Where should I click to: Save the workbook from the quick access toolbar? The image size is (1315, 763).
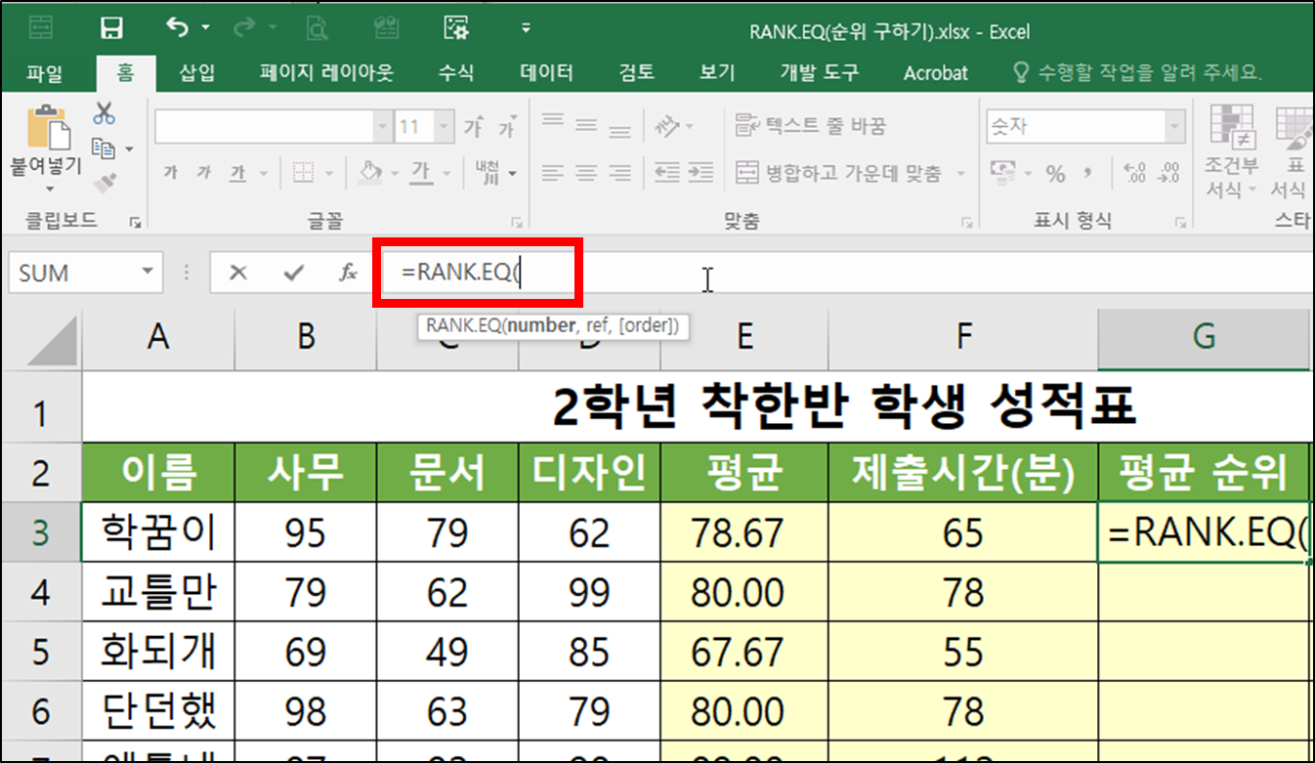[112, 28]
